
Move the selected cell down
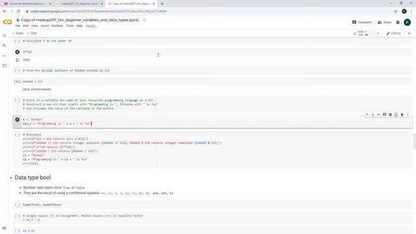tap(372, 114)
